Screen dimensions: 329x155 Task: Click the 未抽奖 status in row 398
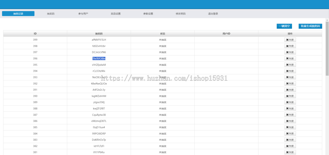(163, 46)
